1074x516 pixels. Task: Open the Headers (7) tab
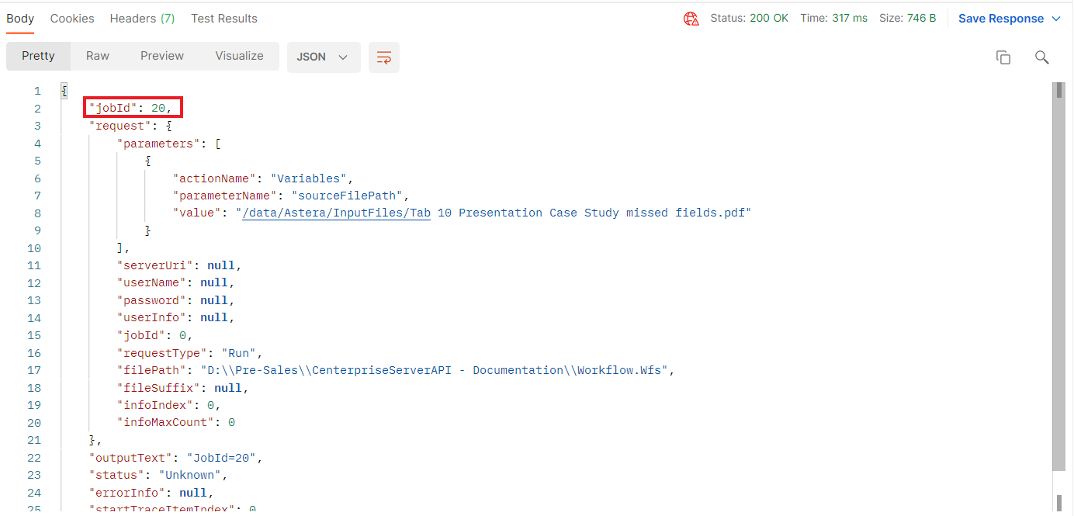(142, 19)
